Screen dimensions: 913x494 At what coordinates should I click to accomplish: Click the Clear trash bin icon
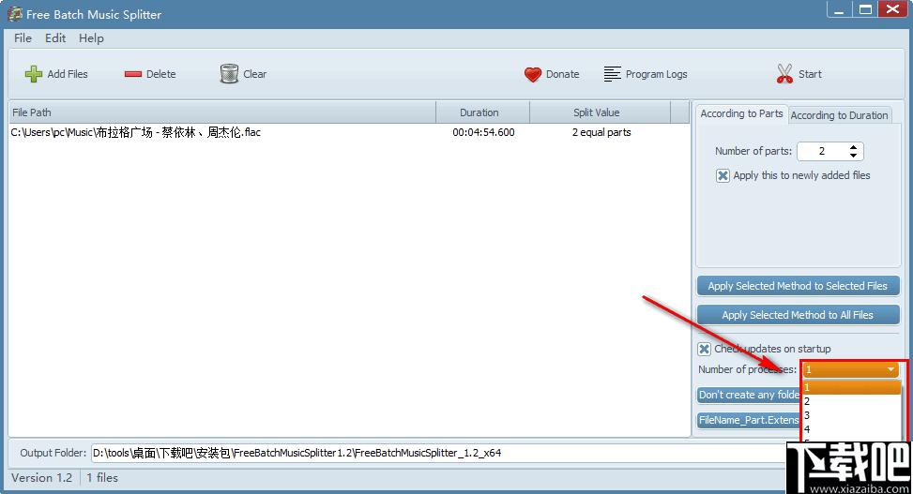click(x=229, y=74)
